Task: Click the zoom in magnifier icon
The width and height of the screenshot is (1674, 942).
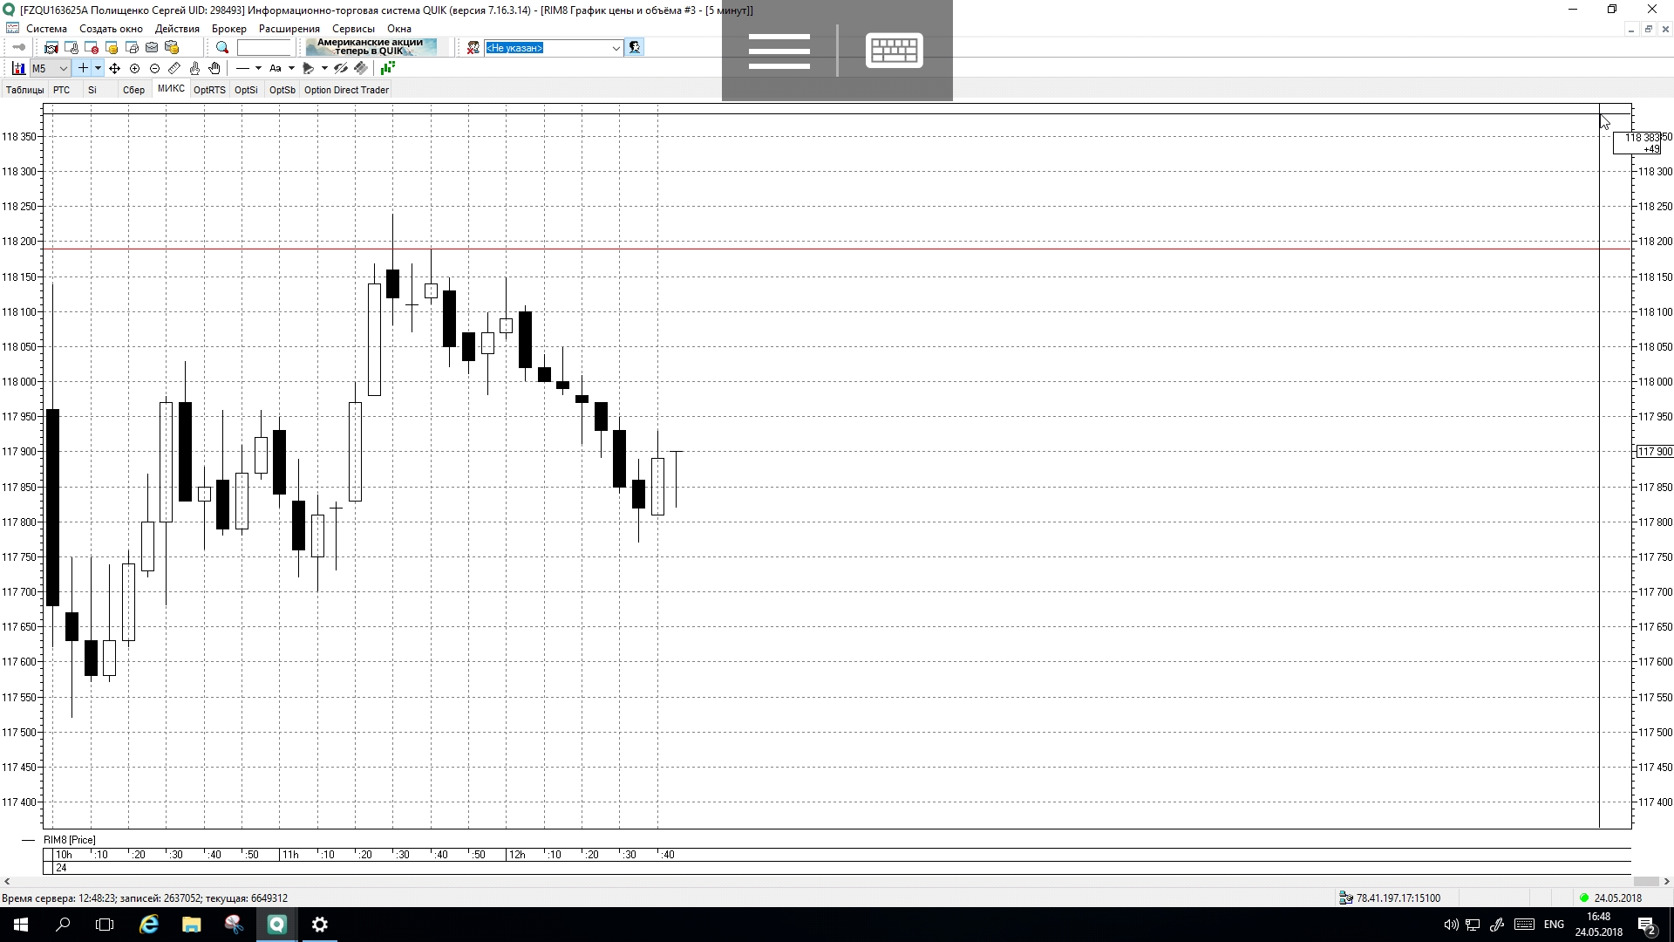Action: [x=134, y=68]
